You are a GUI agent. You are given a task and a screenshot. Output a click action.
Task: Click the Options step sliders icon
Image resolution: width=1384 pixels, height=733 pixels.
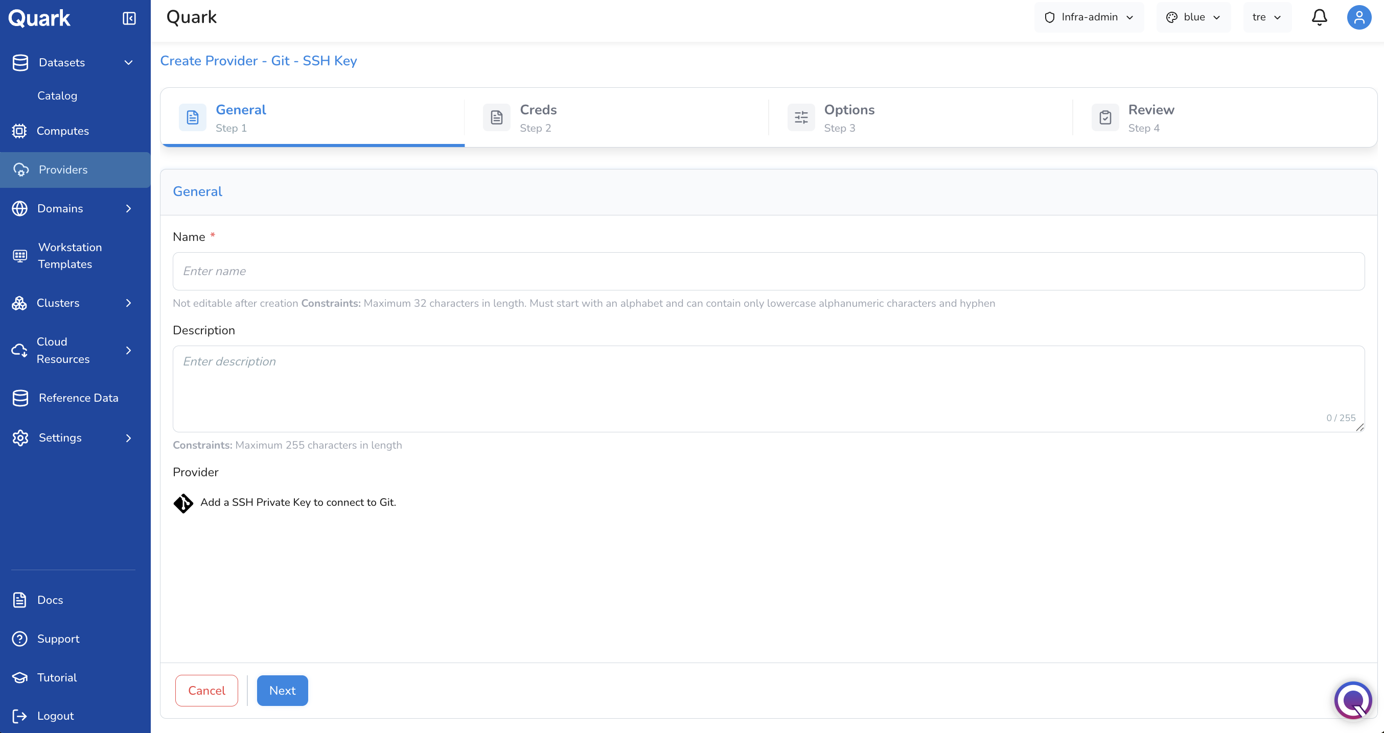click(801, 117)
